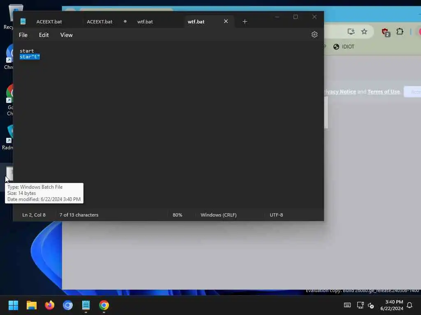Open the File menu
This screenshot has height=315, width=421.
click(23, 35)
